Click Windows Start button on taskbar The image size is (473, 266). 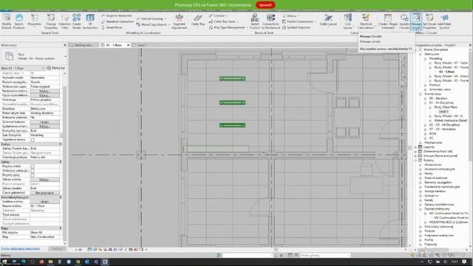click(4, 262)
